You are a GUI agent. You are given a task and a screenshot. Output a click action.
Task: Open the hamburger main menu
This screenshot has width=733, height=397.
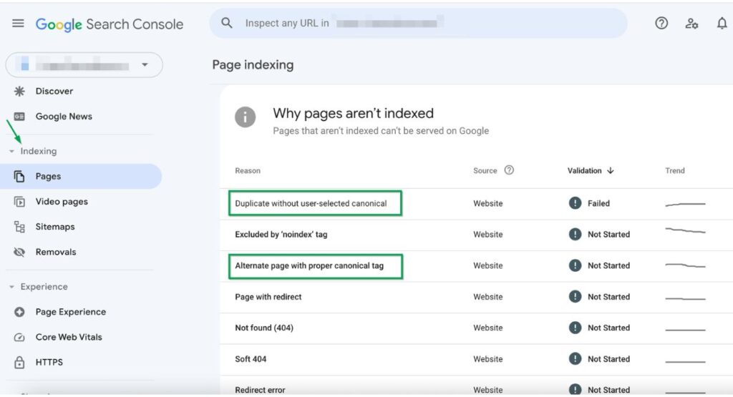point(18,23)
